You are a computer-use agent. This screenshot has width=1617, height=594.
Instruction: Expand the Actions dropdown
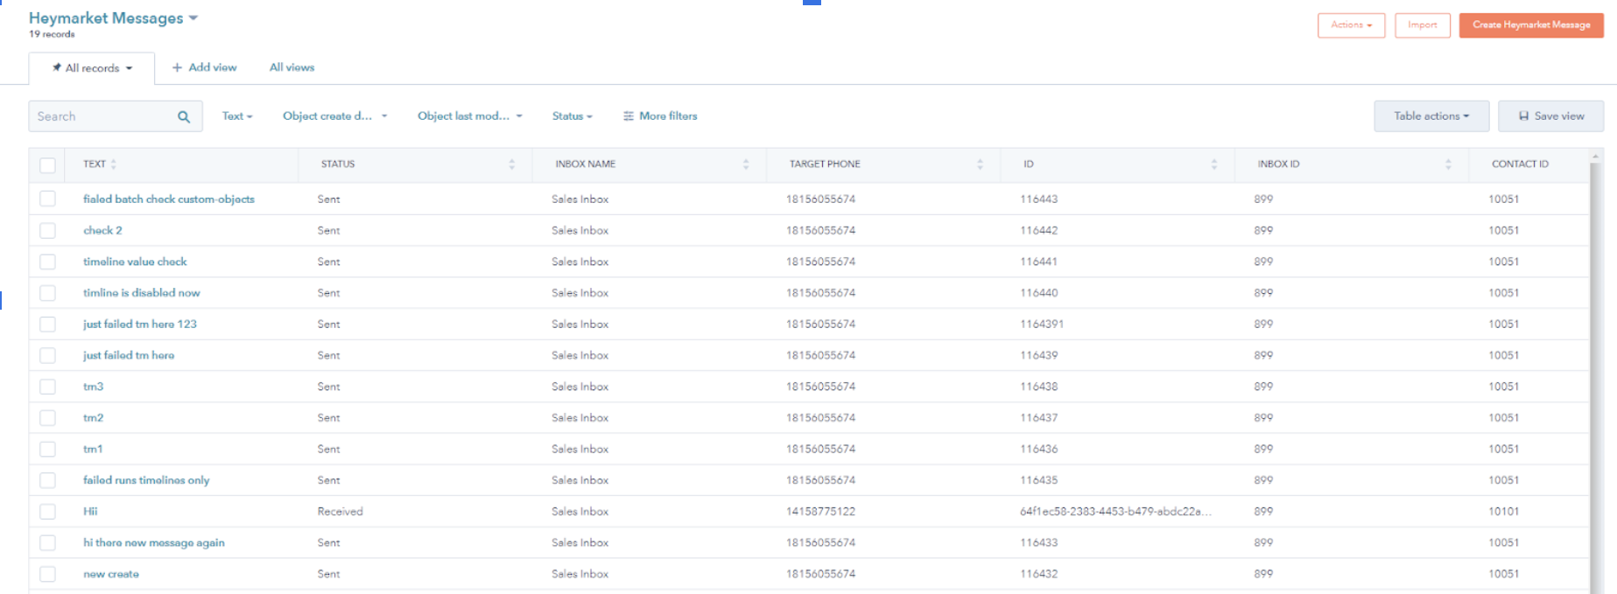pos(1351,25)
